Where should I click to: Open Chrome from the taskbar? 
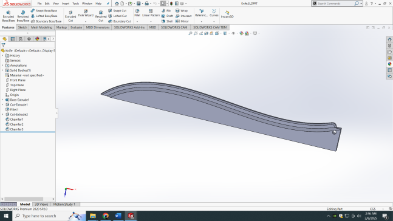pyautogui.click(x=106, y=216)
